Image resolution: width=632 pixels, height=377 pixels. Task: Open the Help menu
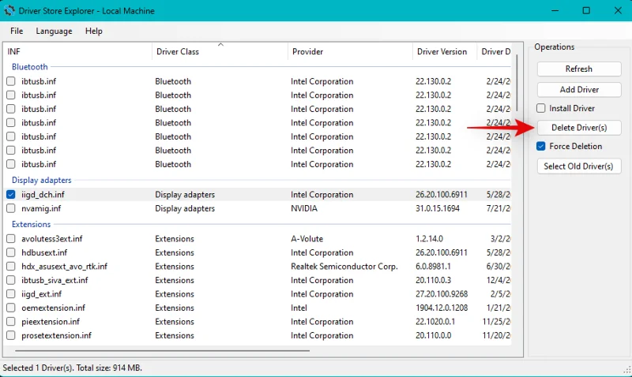click(x=93, y=31)
